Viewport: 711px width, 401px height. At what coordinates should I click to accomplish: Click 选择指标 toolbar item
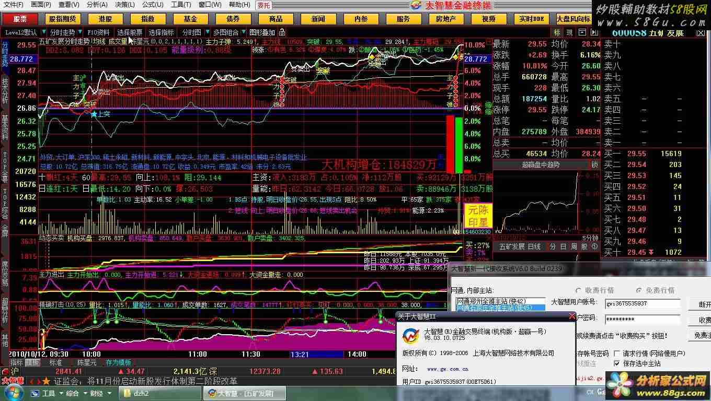162,32
